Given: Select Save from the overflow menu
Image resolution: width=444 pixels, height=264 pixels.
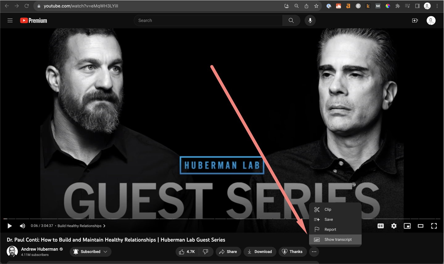Looking at the screenshot, I should (335, 219).
